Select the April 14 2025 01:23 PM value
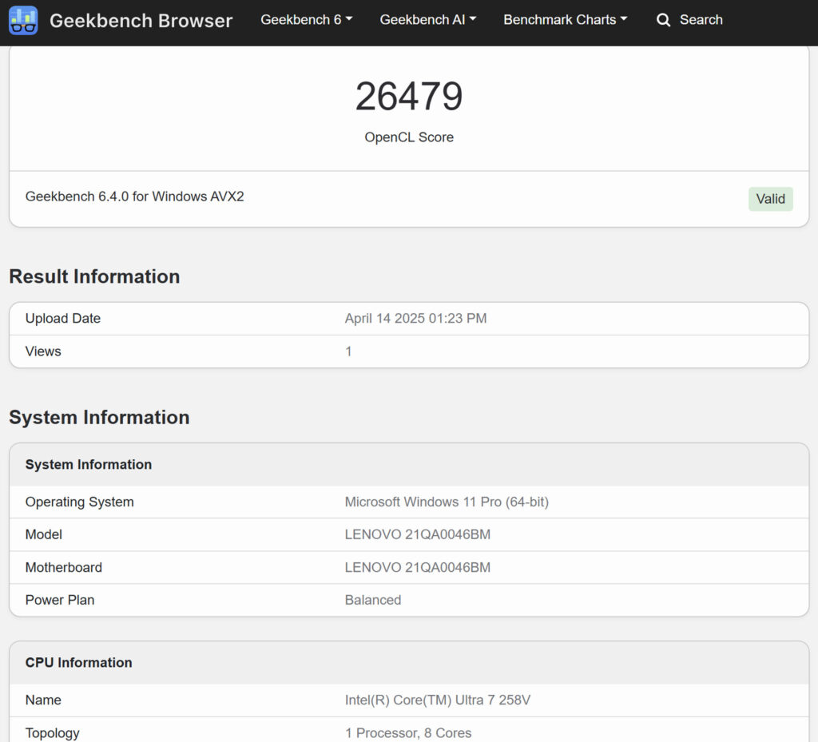 click(415, 318)
